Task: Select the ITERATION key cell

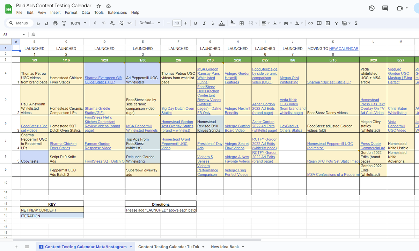Action: (x=52, y=216)
